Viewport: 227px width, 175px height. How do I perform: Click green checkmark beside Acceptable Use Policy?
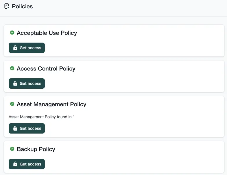(12, 33)
